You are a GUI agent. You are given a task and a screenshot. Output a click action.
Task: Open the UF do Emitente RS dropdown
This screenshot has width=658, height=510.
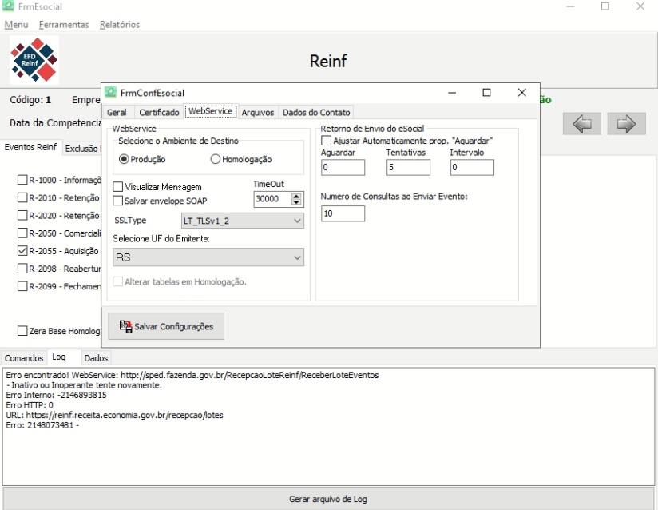coord(208,257)
